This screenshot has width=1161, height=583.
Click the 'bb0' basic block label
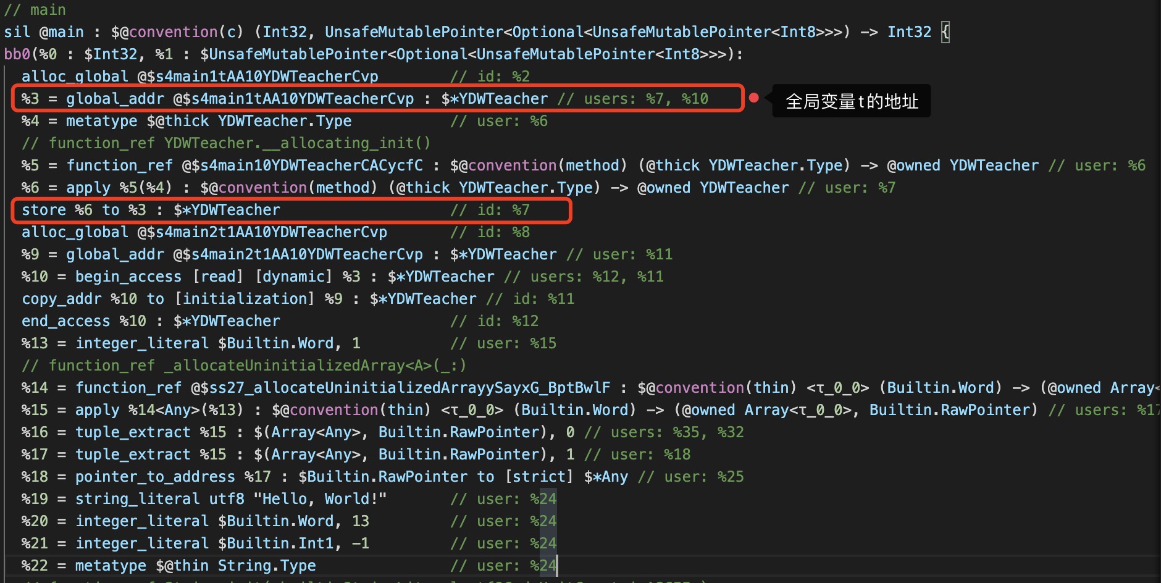pyautogui.click(x=17, y=54)
